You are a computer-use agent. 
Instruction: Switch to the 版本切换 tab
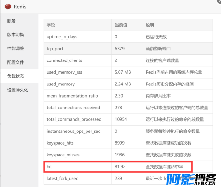[16, 35]
